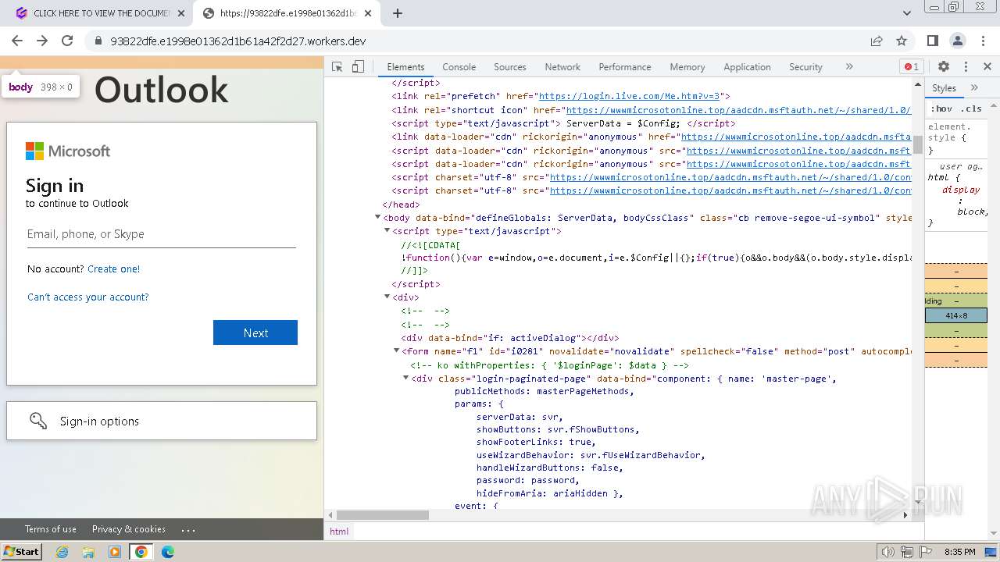
Task: Click the red error count badge
Action: (911, 67)
